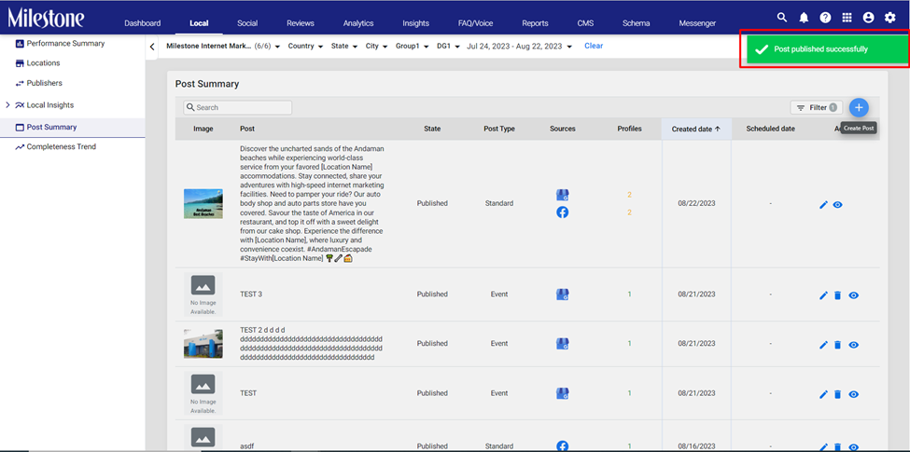Go to the Dashboard tab

tap(142, 23)
